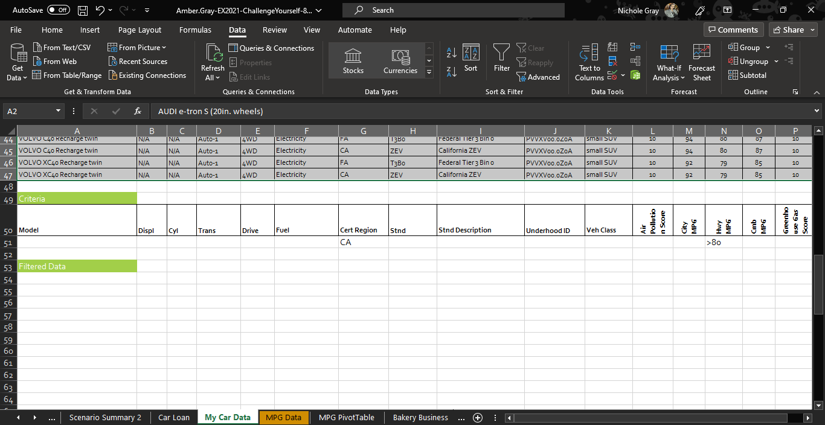Run Flash Fill on the data
Image resolution: width=825 pixels, height=425 pixels.
click(612, 47)
